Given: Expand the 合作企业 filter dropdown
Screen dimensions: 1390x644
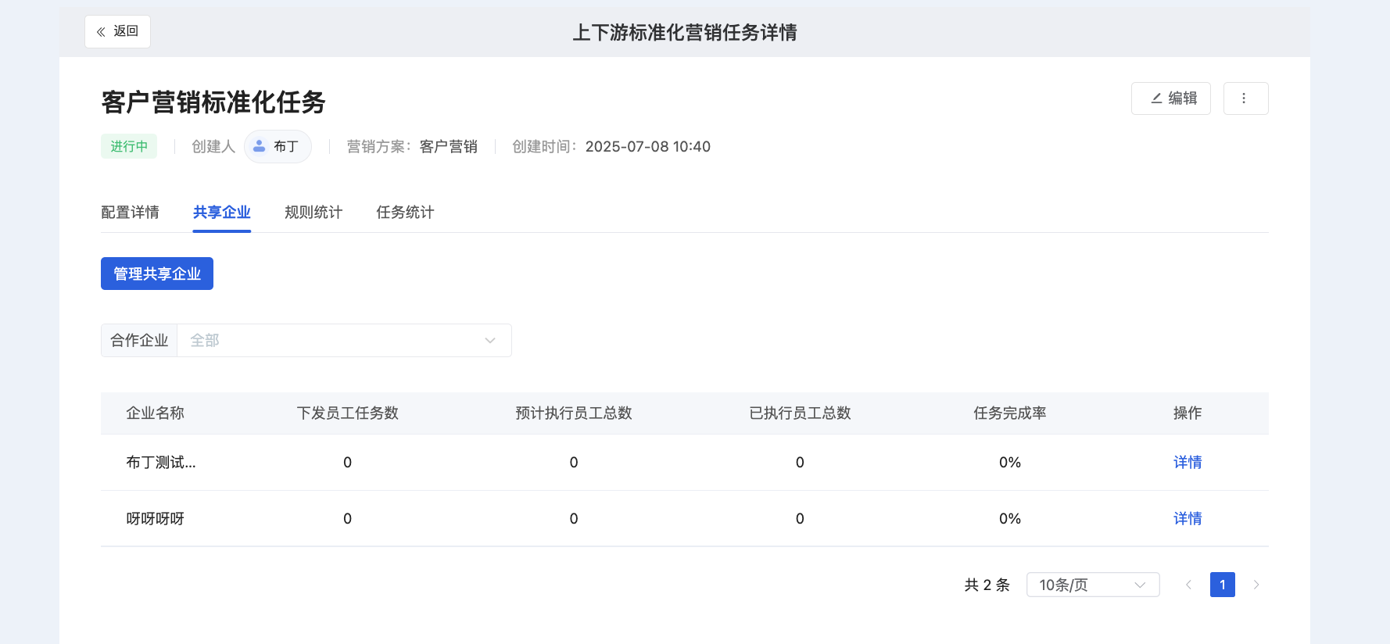Looking at the screenshot, I should pos(344,341).
